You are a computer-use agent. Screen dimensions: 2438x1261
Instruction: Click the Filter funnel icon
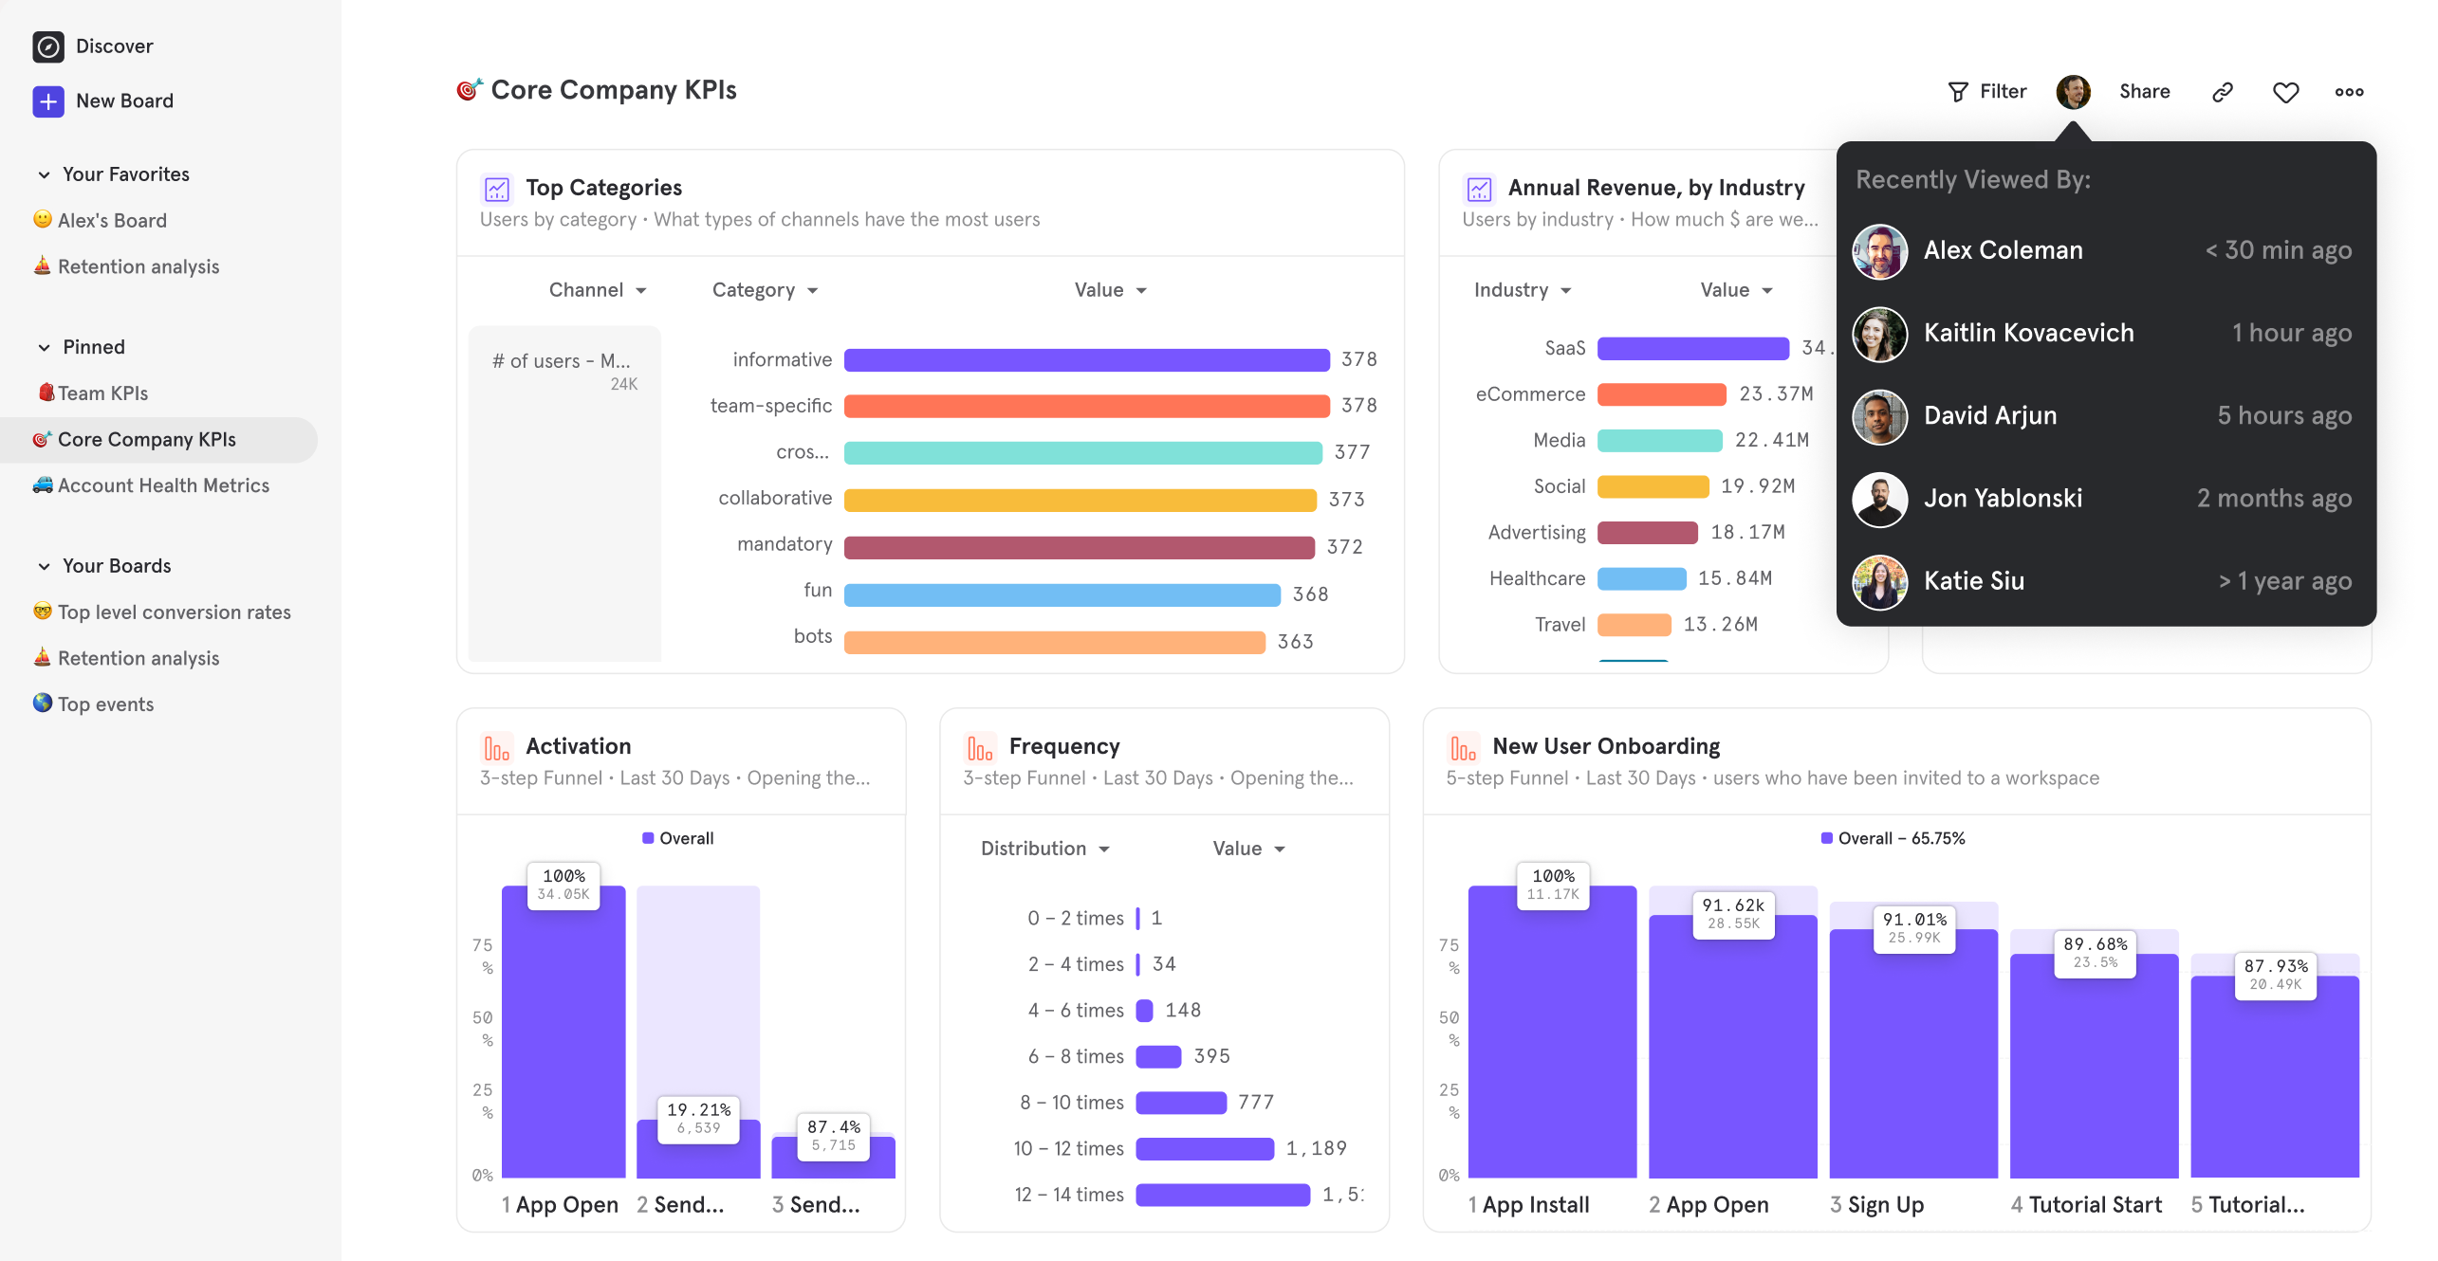1957,92
